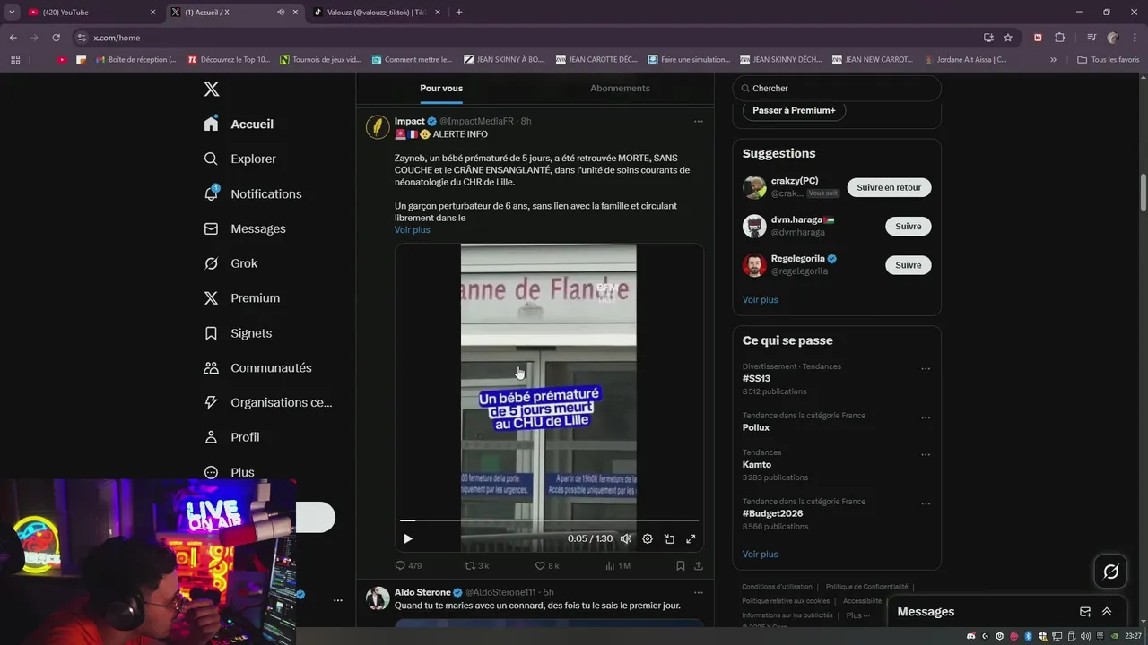Repost the Impact post
Screen dimensions: 1148x645
[469, 565]
